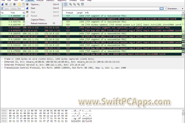185x123 pixels.
Task: Open the File menu
Action: [3, 1]
